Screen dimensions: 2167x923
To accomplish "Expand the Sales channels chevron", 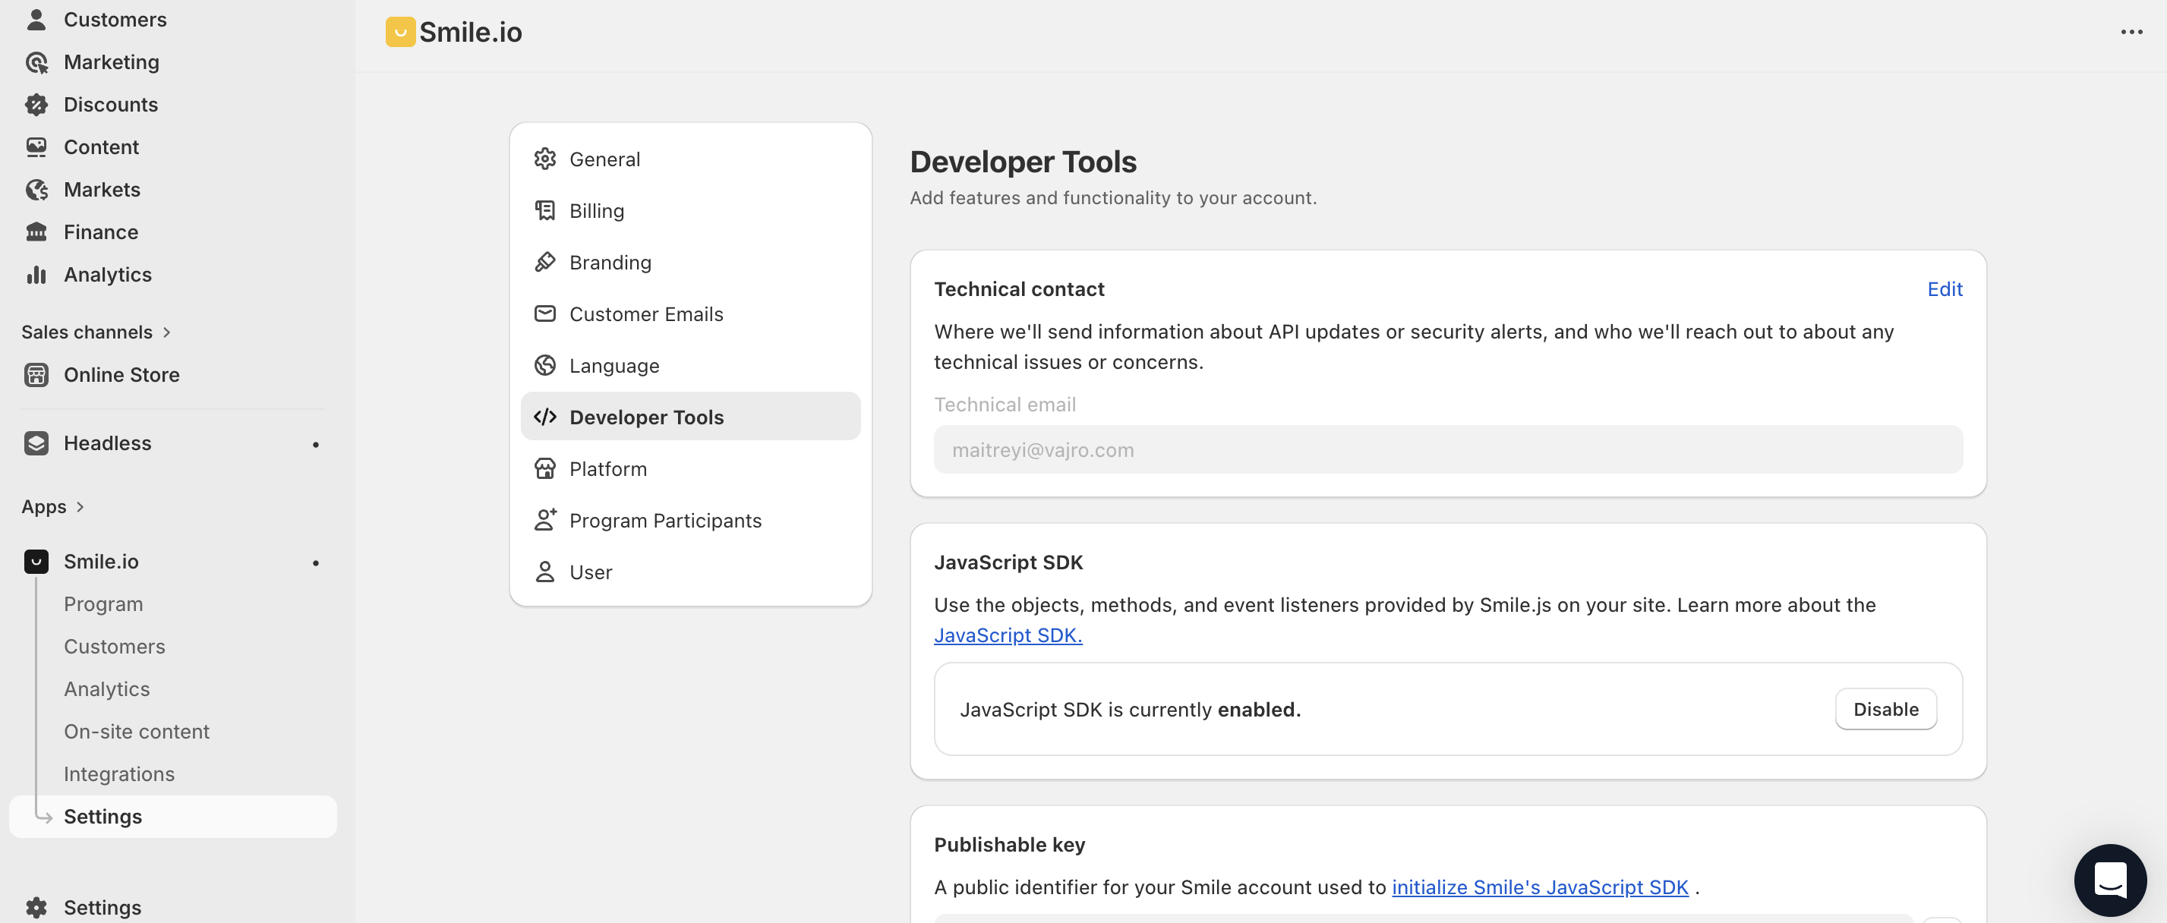I will [x=166, y=332].
